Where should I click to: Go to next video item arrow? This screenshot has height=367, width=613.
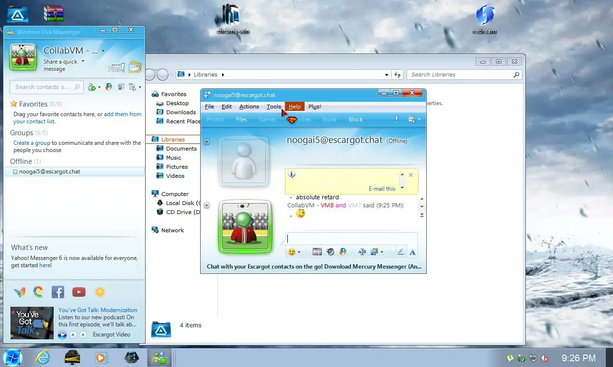[x=82, y=335]
